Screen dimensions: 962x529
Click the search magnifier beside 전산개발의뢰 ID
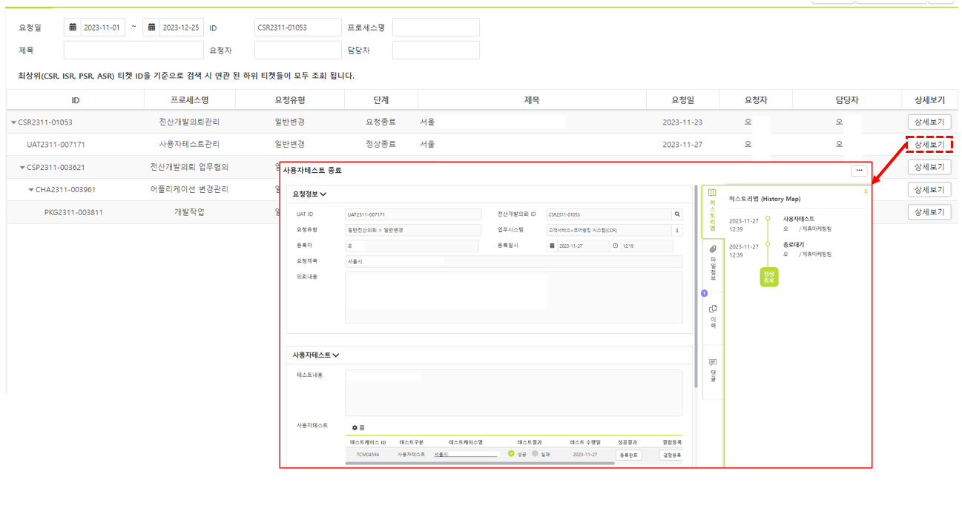click(676, 214)
